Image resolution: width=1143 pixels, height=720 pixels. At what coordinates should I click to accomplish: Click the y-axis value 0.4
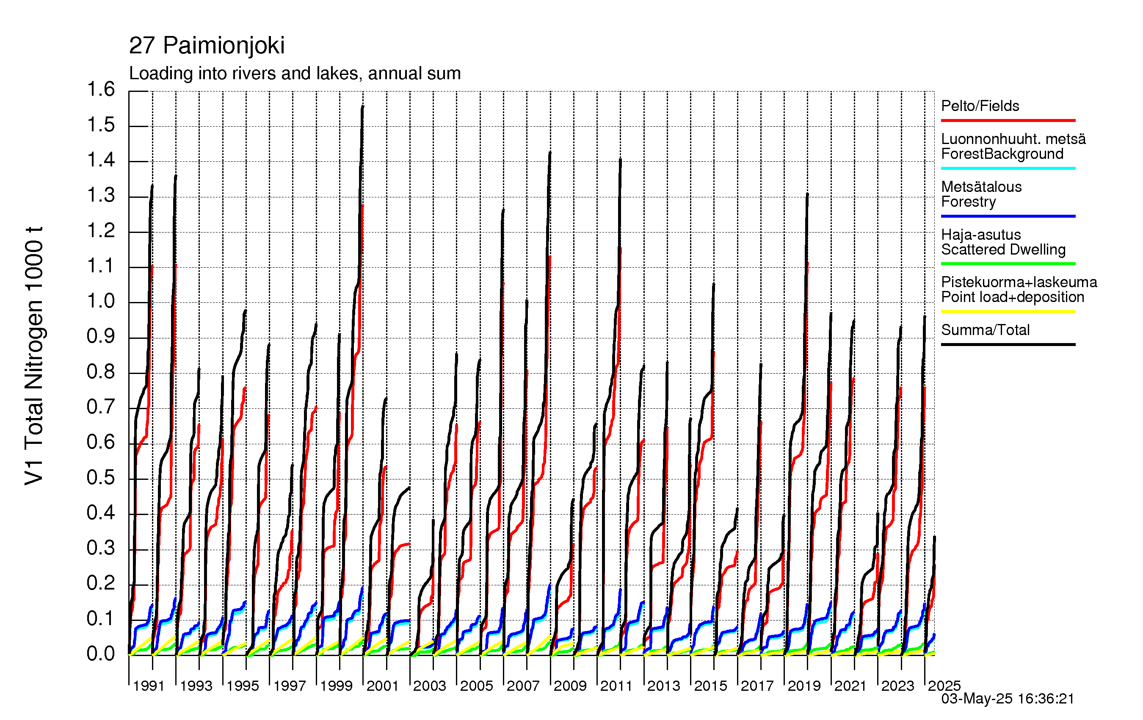click(101, 513)
